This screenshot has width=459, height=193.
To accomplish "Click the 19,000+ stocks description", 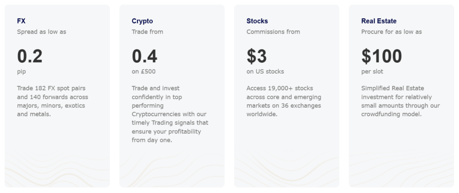I will 283,101.
